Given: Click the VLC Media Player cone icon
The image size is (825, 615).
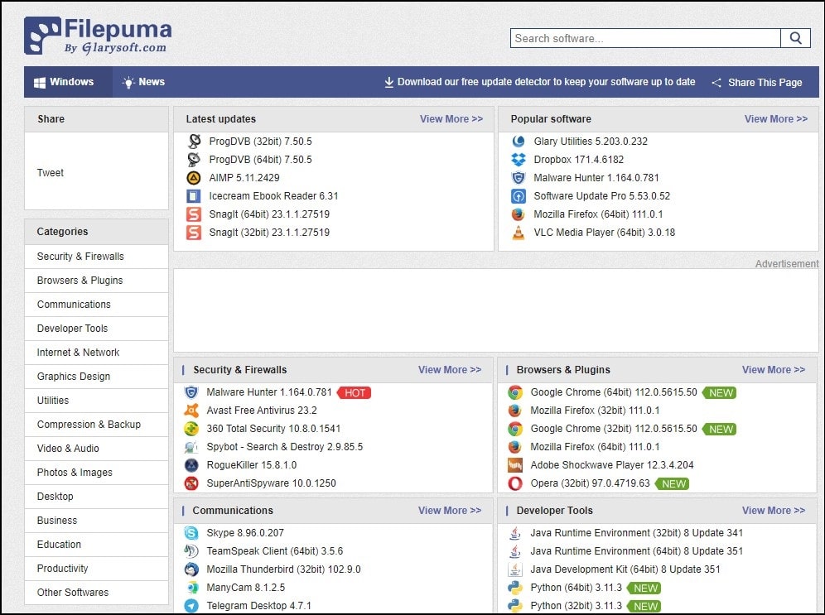Looking at the screenshot, I should point(519,233).
